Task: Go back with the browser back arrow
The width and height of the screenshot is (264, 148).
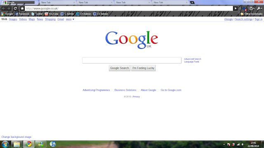Action: click(x=4, y=8)
